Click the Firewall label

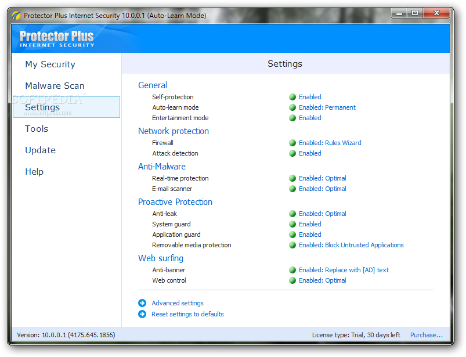tap(162, 143)
